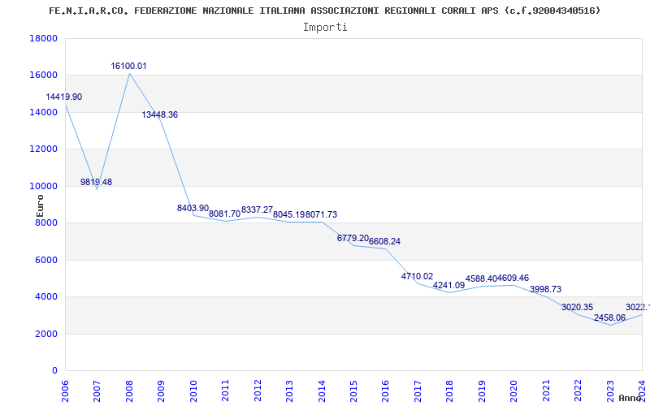
Task: Click y-axis tick 12000
Action: [43, 149]
